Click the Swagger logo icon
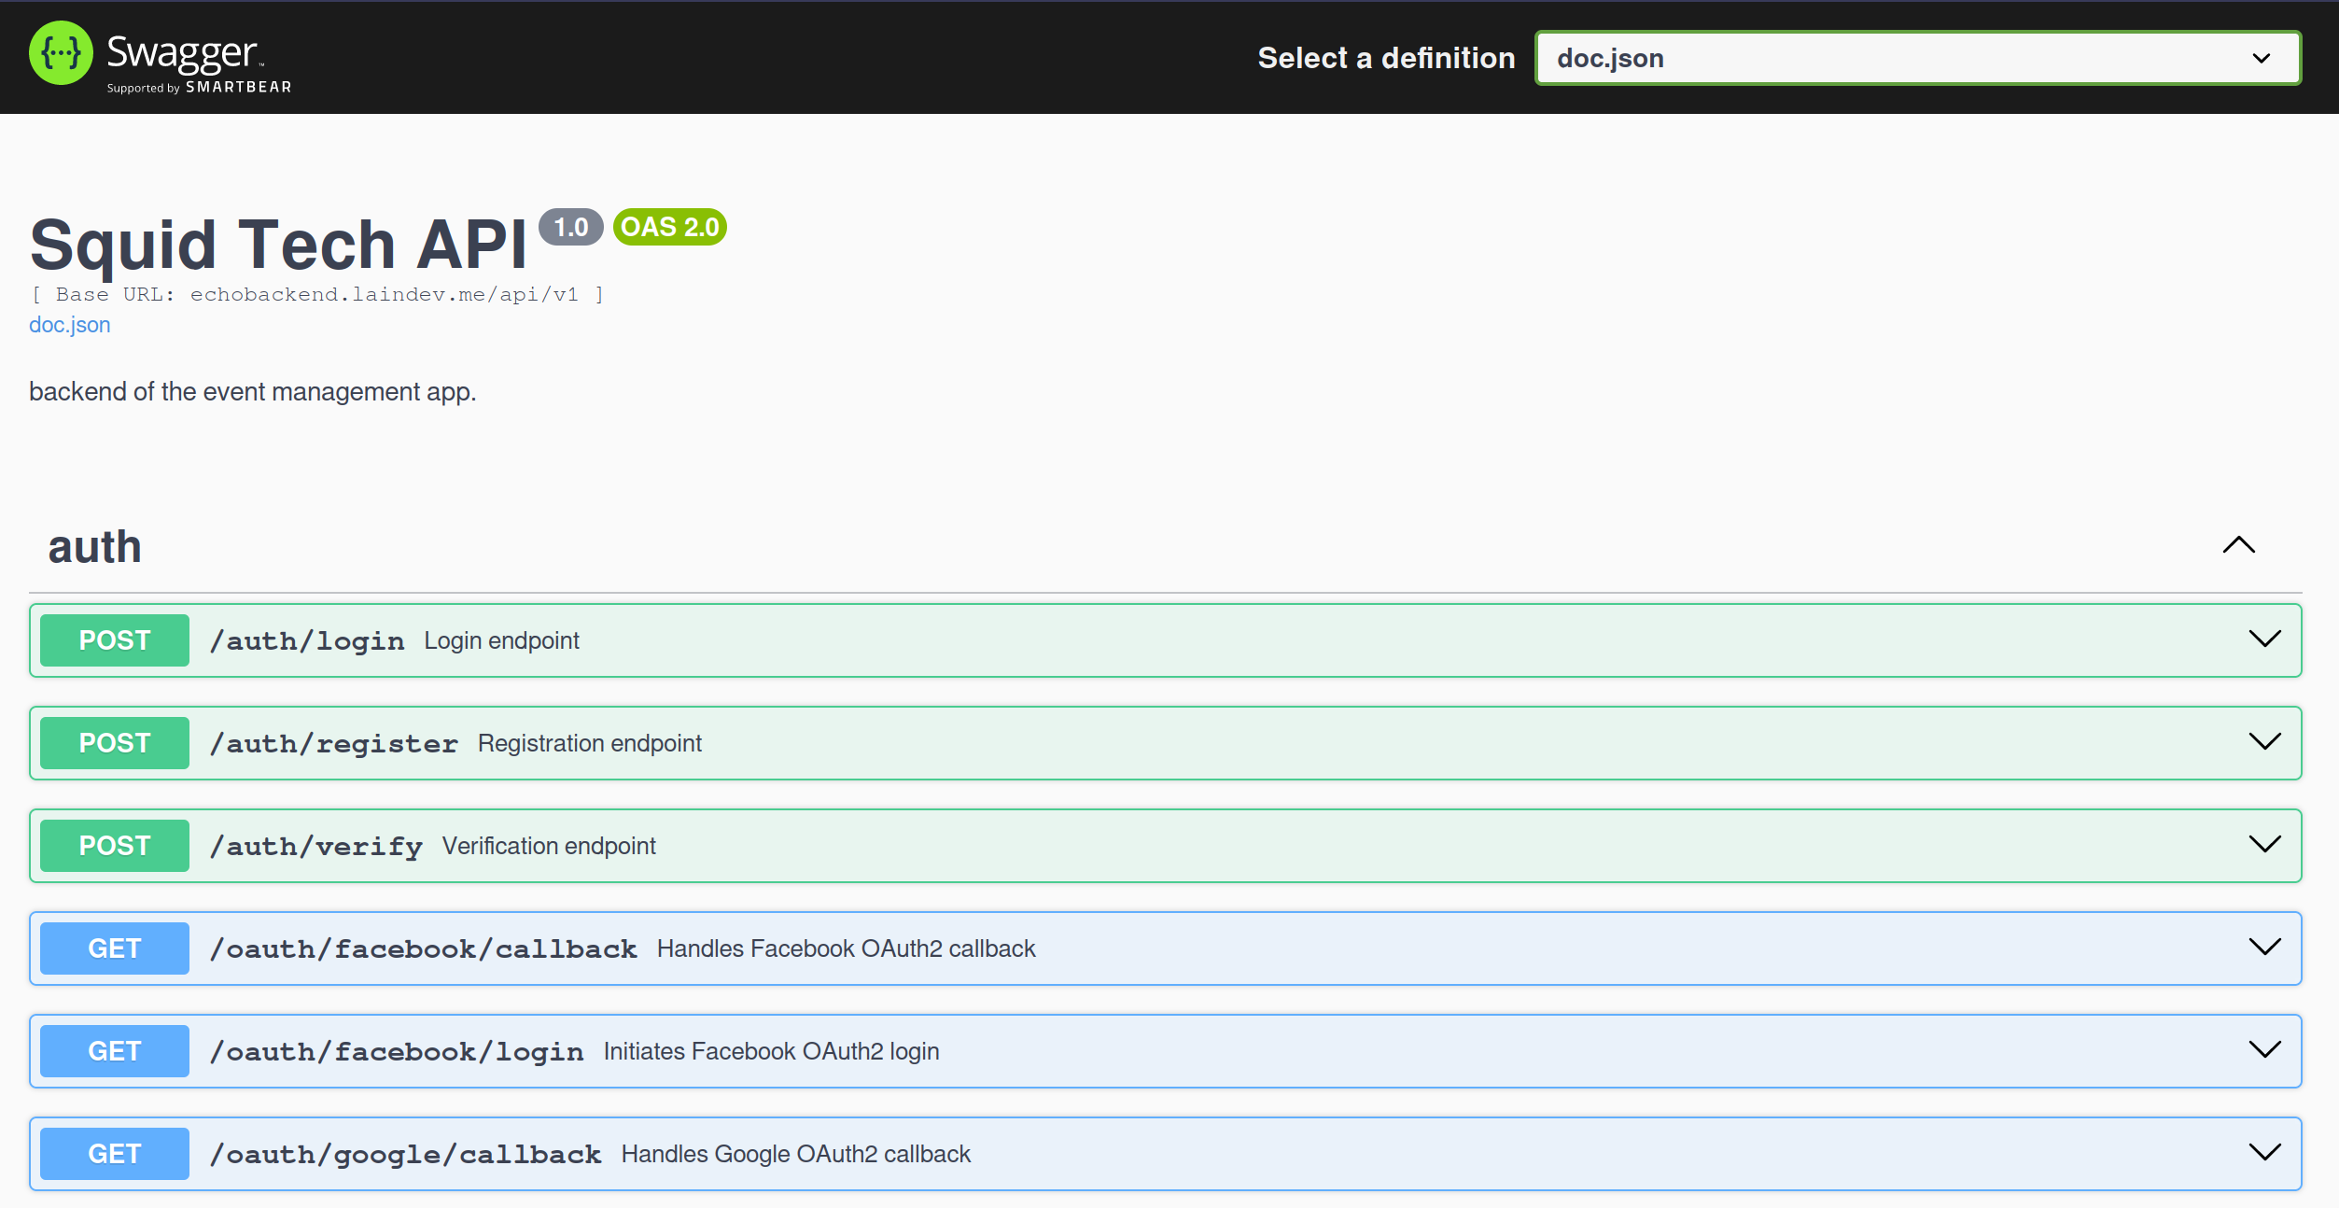2339x1208 pixels. point(62,54)
